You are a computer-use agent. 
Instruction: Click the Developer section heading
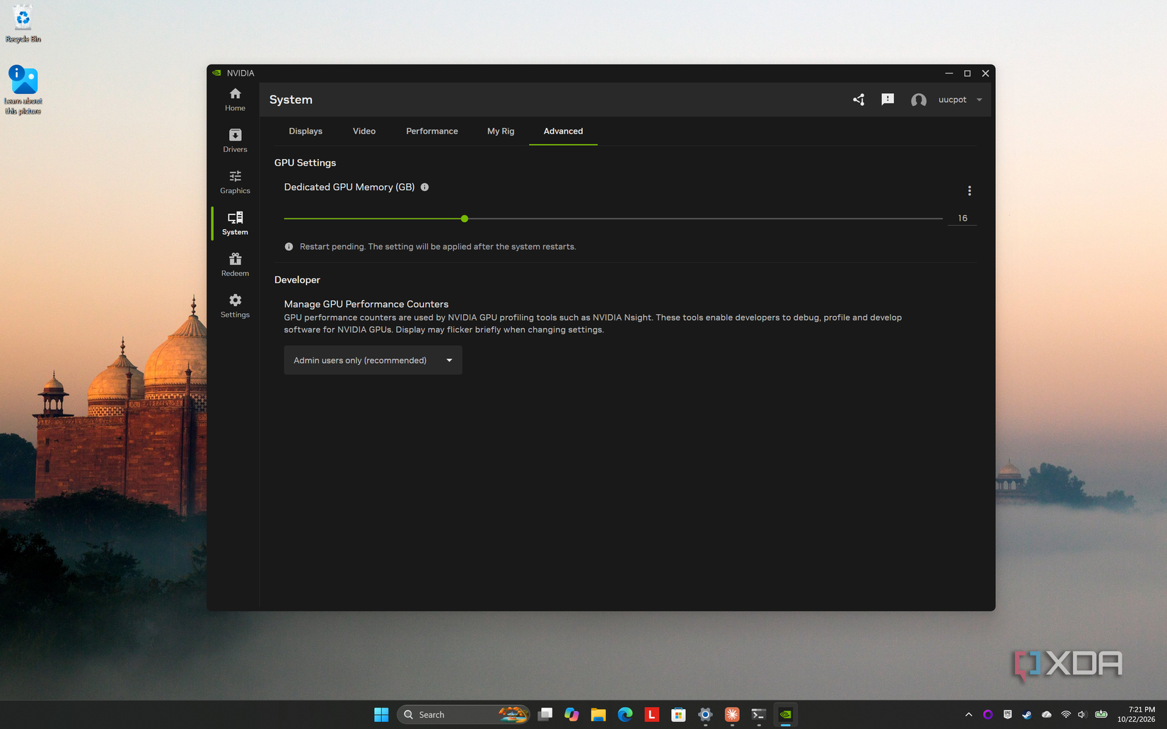tap(297, 280)
